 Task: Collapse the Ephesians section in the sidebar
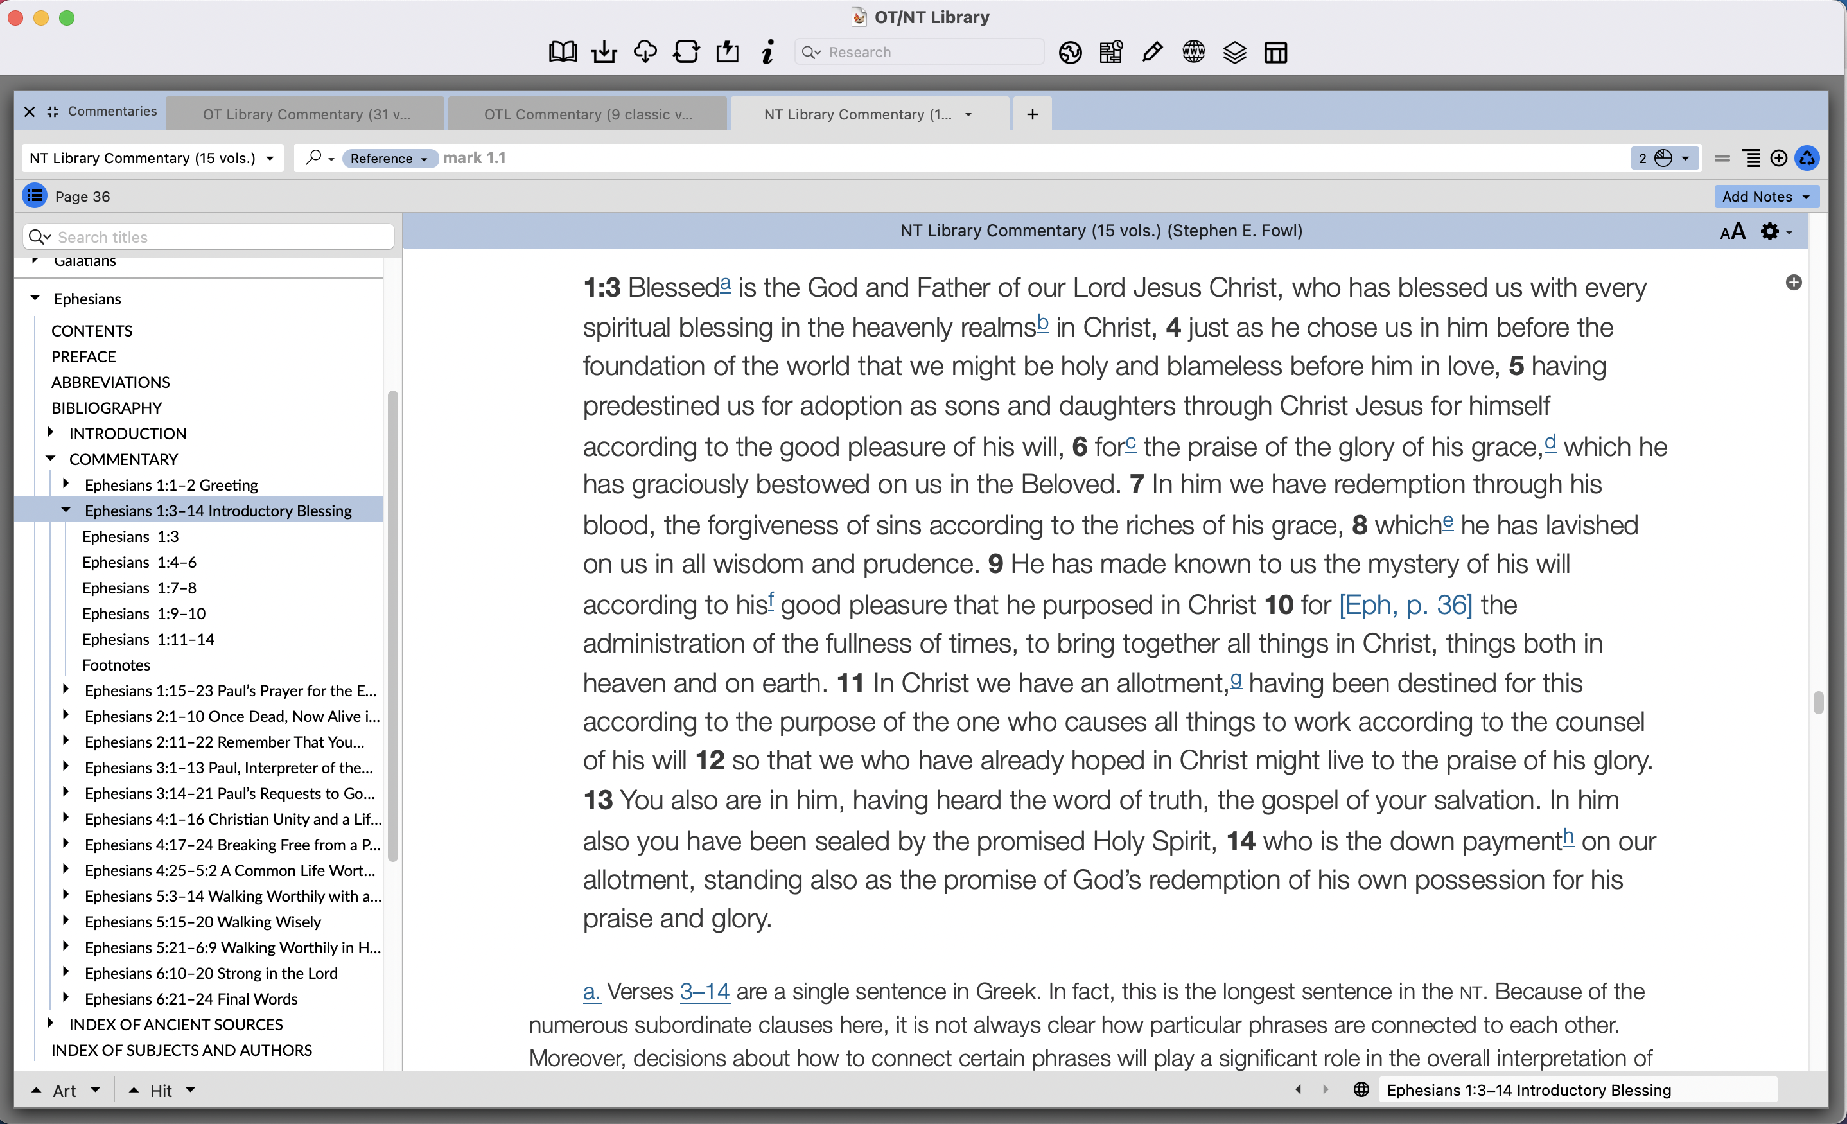pyautogui.click(x=35, y=297)
